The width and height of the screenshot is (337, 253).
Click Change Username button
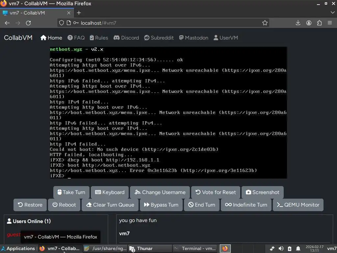(x=160, y=192)
